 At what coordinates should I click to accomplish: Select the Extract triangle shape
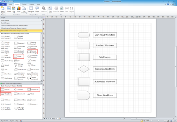coord(5,65)
